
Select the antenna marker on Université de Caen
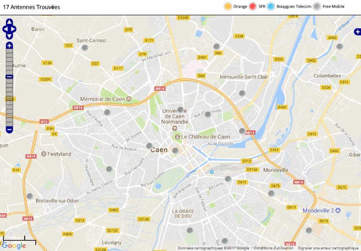(x=180, y=109)
